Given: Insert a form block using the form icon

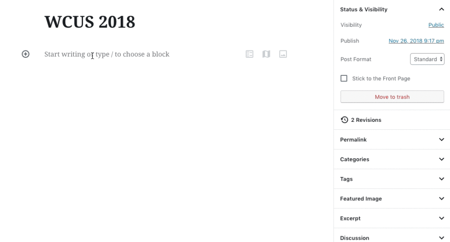Looking at the screenshot, I should pyautogui.click(x=250, y=54).
